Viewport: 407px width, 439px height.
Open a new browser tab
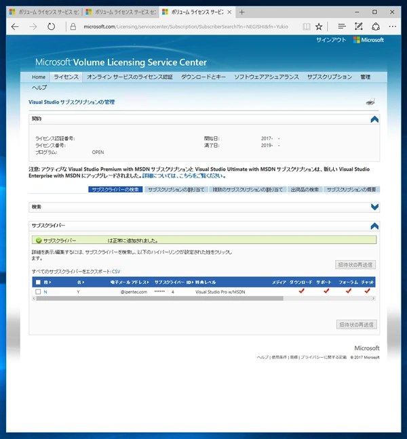pos(241,12)
